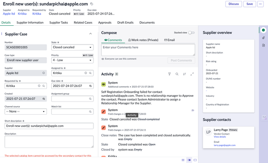Click info icon in Assigned to field
The height and width of the screenshot is (163, 268).
pos(85,73)
